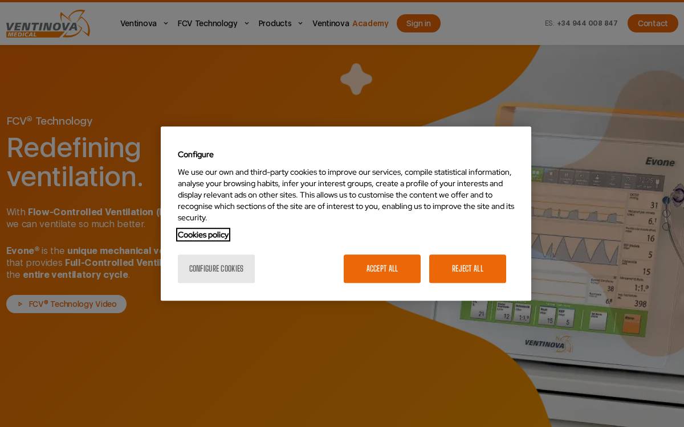
Task: Click the Sign in button
Action: (x=418, y=23)
